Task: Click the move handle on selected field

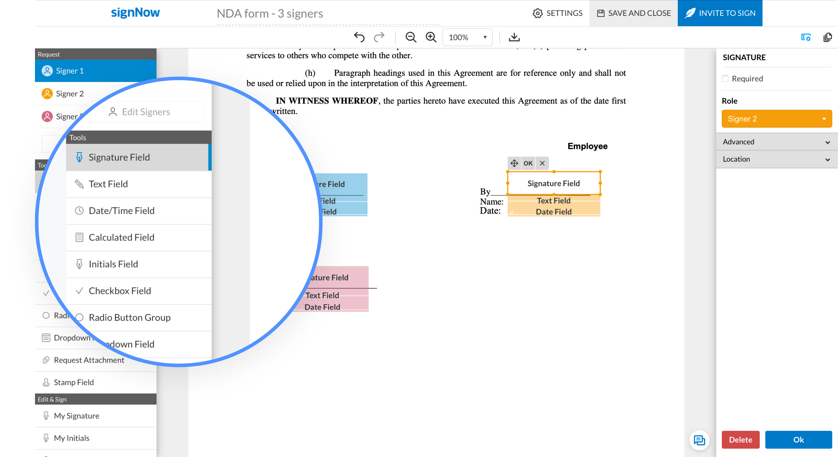Action: click(x=514, y=163)
